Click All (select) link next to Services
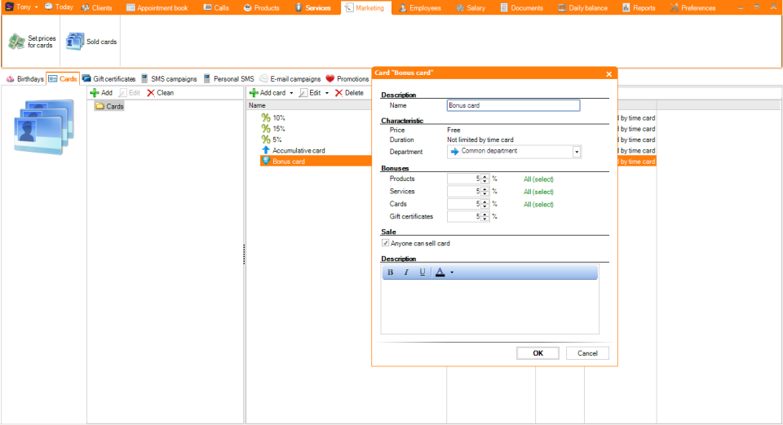Viewport: 783px width, 425px height. click(x=538, y=192)
